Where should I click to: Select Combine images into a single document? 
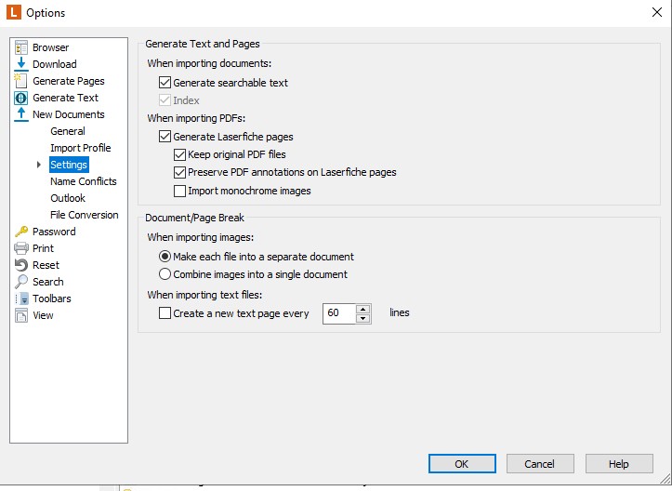coord(165,274)
